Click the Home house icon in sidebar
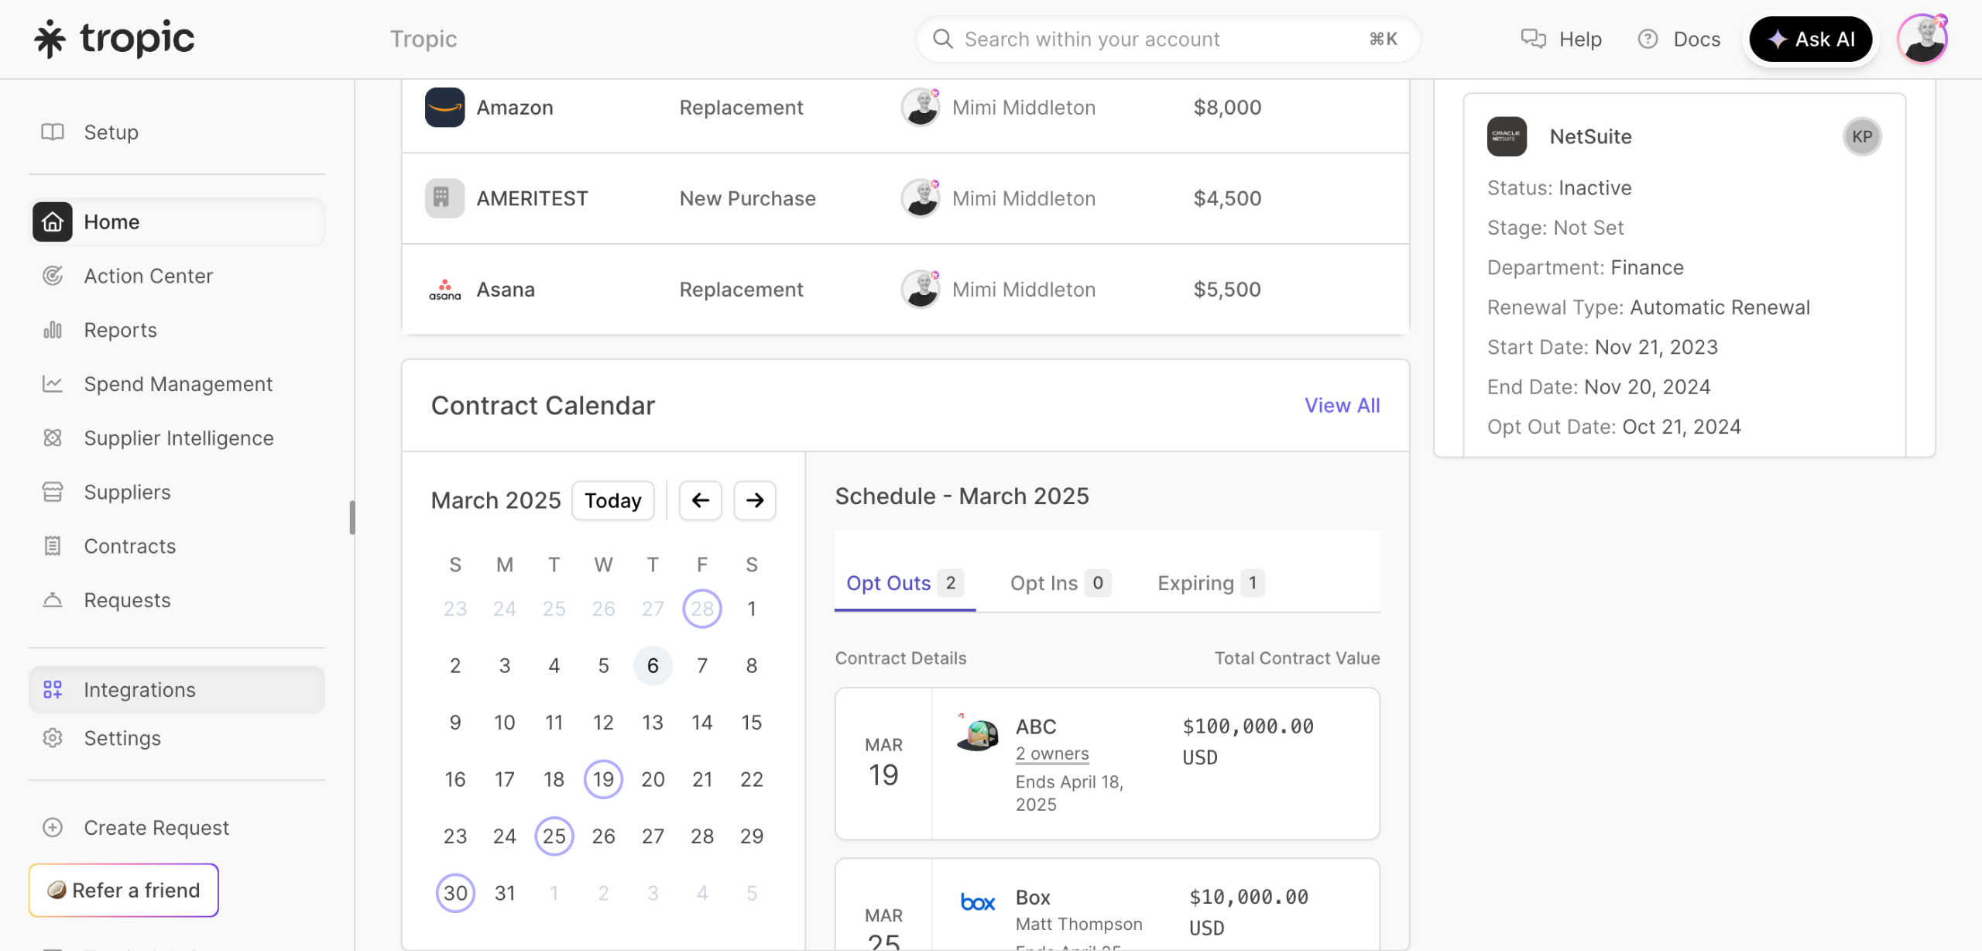This screenshot has height=951, width=1982. 52,222
